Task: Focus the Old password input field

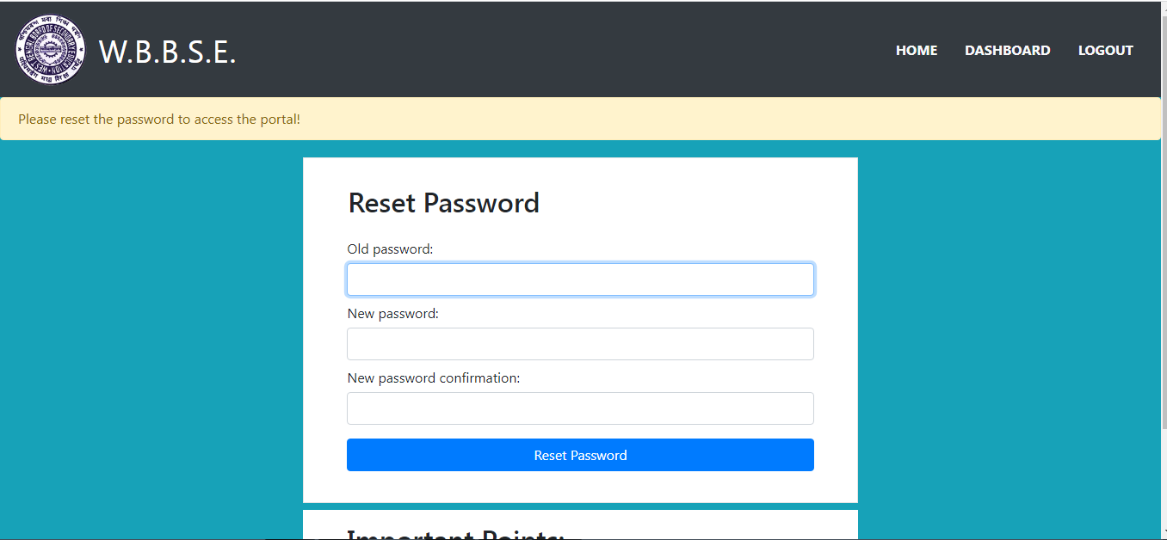Action: [x=580, y=279]
